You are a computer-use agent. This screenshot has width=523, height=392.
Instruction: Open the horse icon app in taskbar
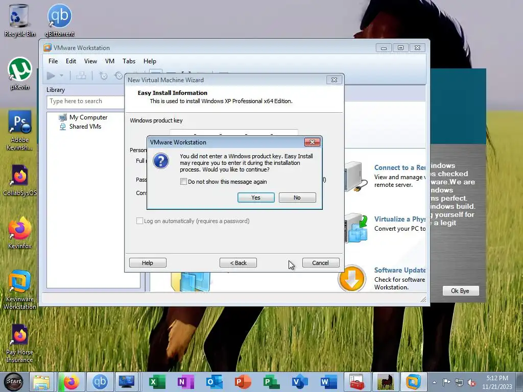pos(385,382)
